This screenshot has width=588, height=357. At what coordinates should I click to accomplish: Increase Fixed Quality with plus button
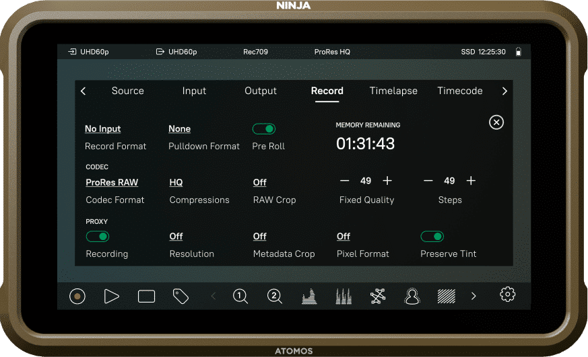pyautogui.click(x=387, y=181)
